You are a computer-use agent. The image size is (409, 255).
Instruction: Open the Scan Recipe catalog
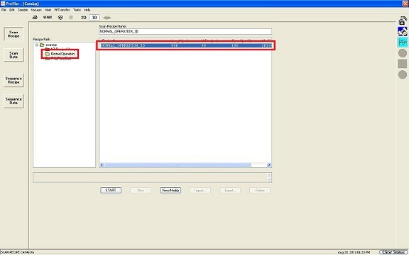[13, 34]
